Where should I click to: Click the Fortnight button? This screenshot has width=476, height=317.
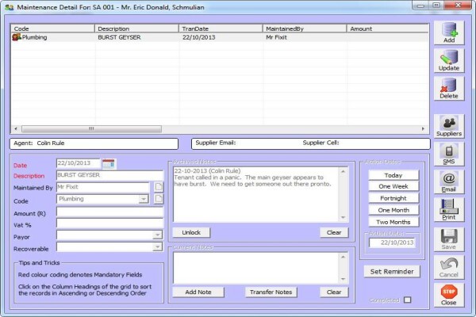point(393,198)
